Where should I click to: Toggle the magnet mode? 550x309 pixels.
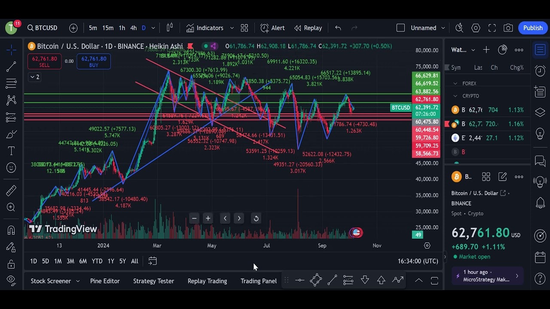(11, 230)
